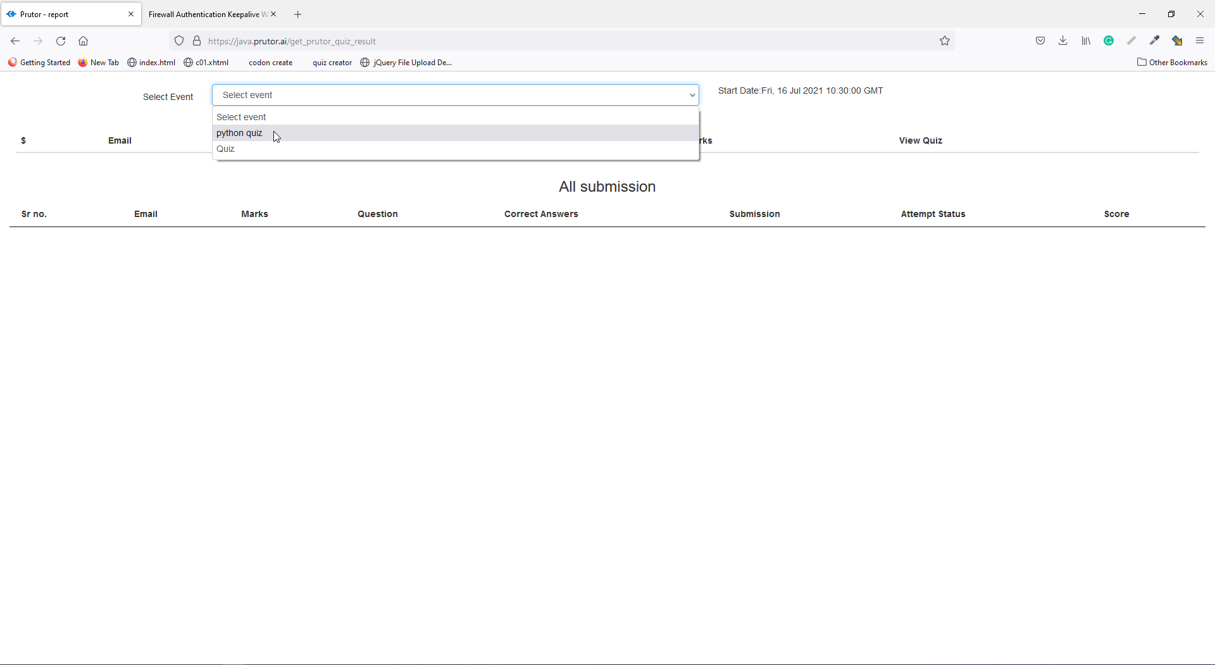Click the eyedropper color picker extension
This screenshot has height=665, width=1215.
[x=1154, y=41]
